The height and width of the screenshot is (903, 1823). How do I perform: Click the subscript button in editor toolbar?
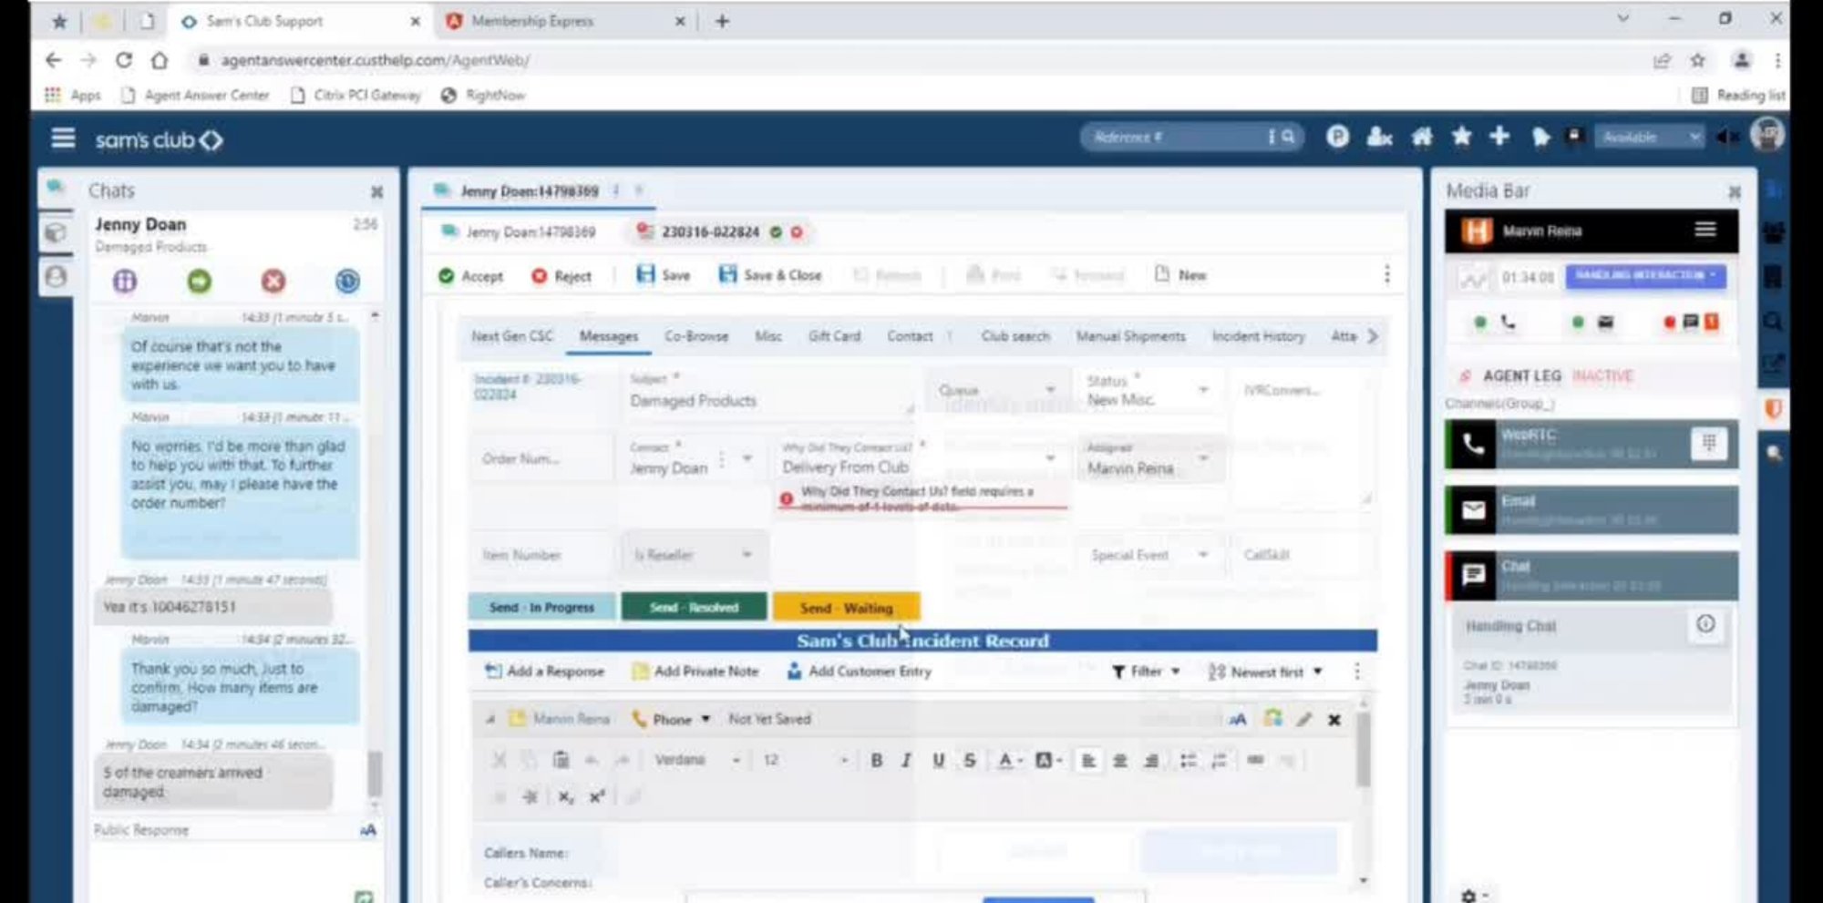pos(566,797)
